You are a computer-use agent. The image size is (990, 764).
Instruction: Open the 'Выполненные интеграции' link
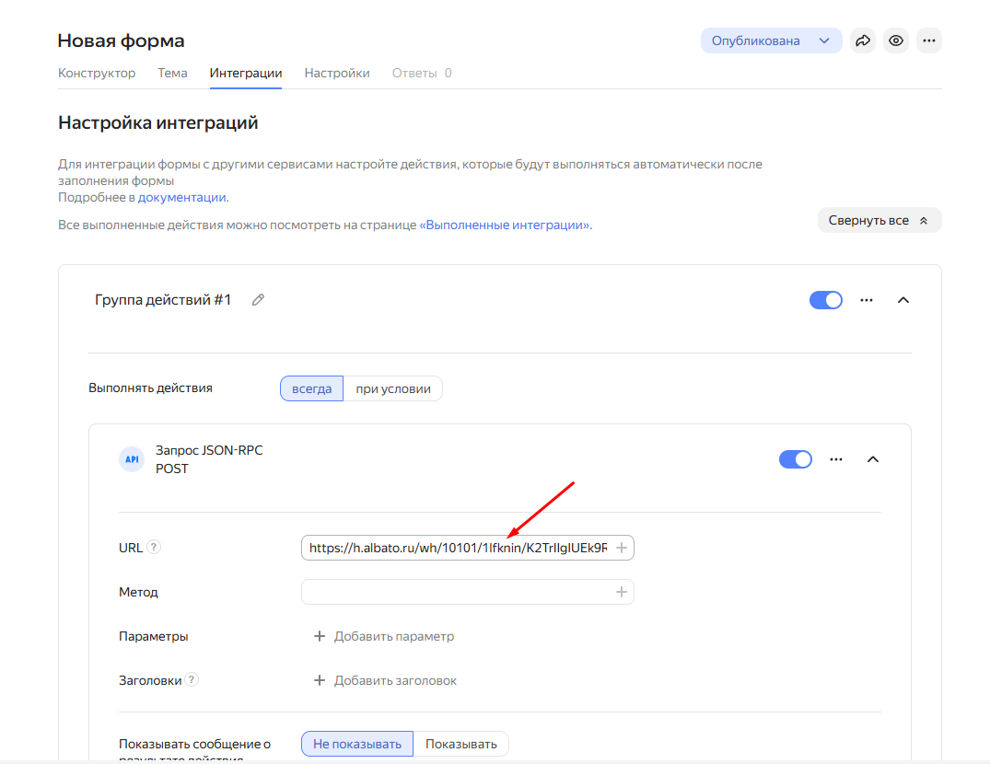click(x=505, y=225)
